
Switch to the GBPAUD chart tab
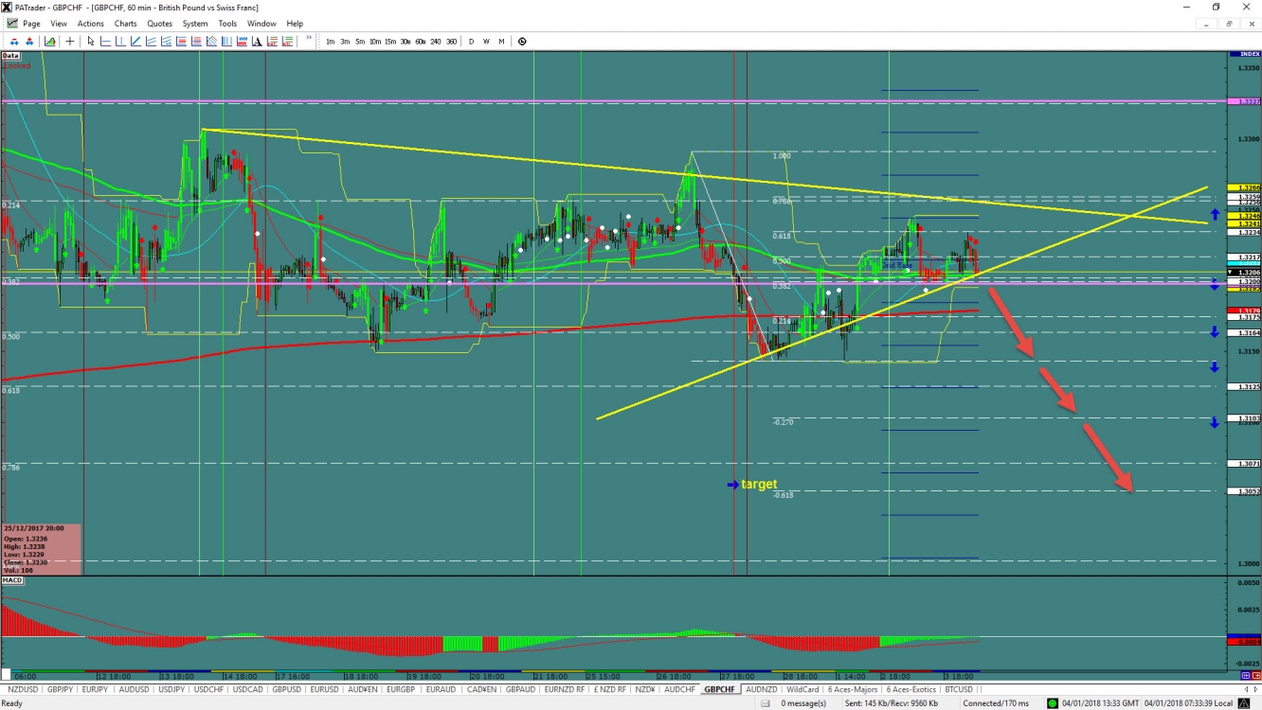(520, 689)
